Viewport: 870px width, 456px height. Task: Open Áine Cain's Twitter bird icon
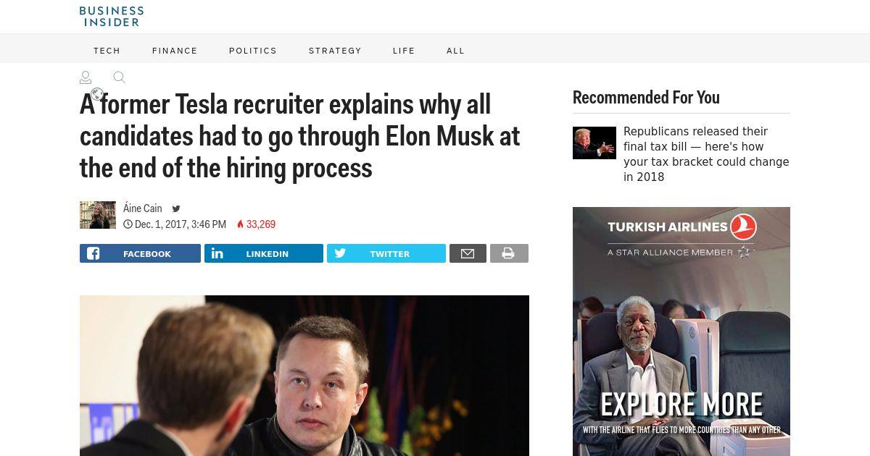(176, 208)
